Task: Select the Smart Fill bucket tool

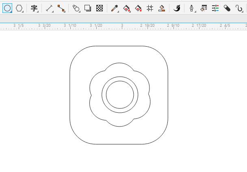Action: coord(138,8)
